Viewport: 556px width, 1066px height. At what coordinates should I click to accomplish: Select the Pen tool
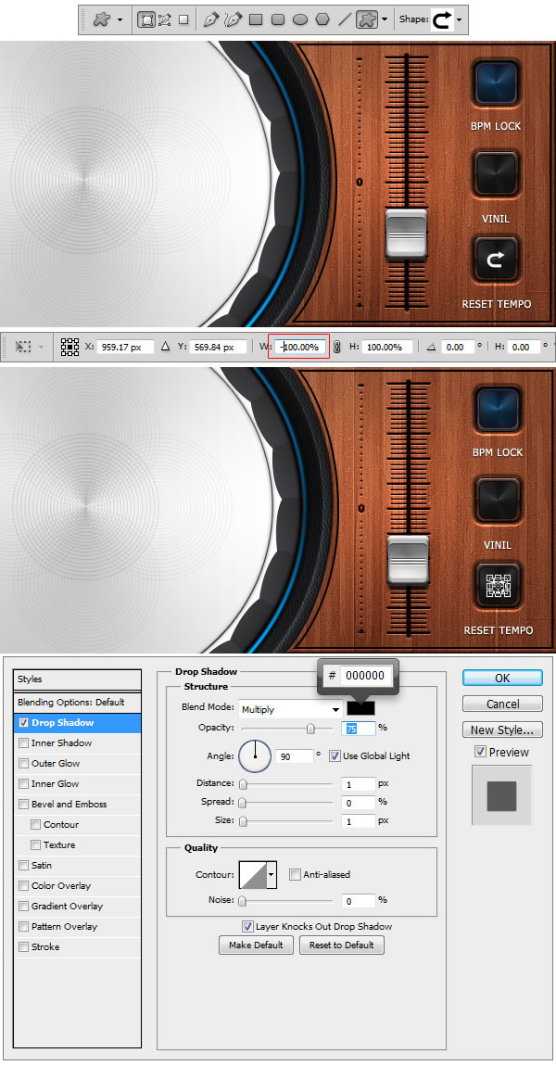coord(210,19)
